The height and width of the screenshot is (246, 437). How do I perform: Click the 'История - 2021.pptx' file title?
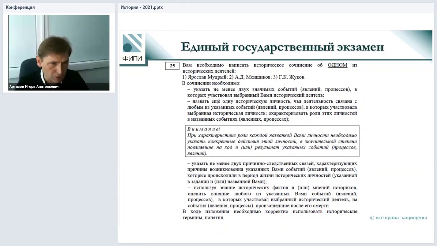point(142,8)
